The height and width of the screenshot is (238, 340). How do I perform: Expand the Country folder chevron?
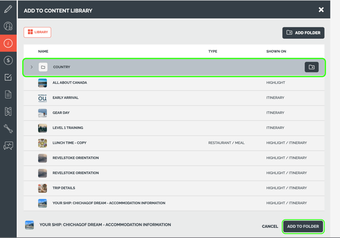coord(31,67)
